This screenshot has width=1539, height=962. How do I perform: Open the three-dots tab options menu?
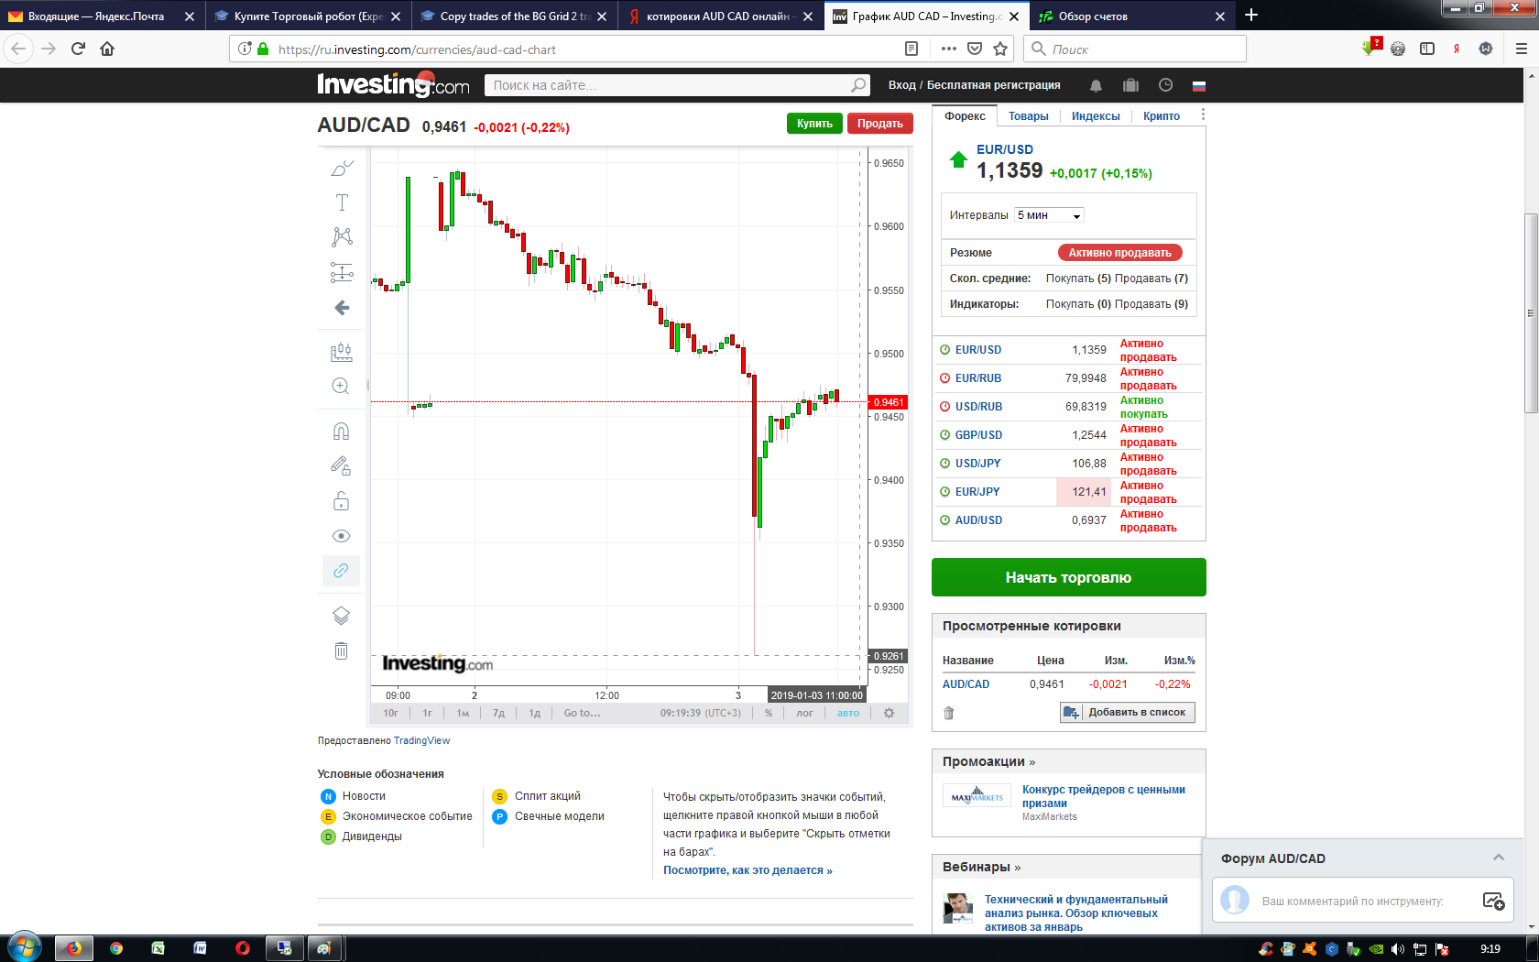1203,115
